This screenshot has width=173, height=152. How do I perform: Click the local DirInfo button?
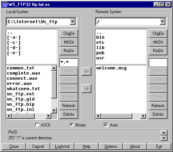tap(69, 114)
